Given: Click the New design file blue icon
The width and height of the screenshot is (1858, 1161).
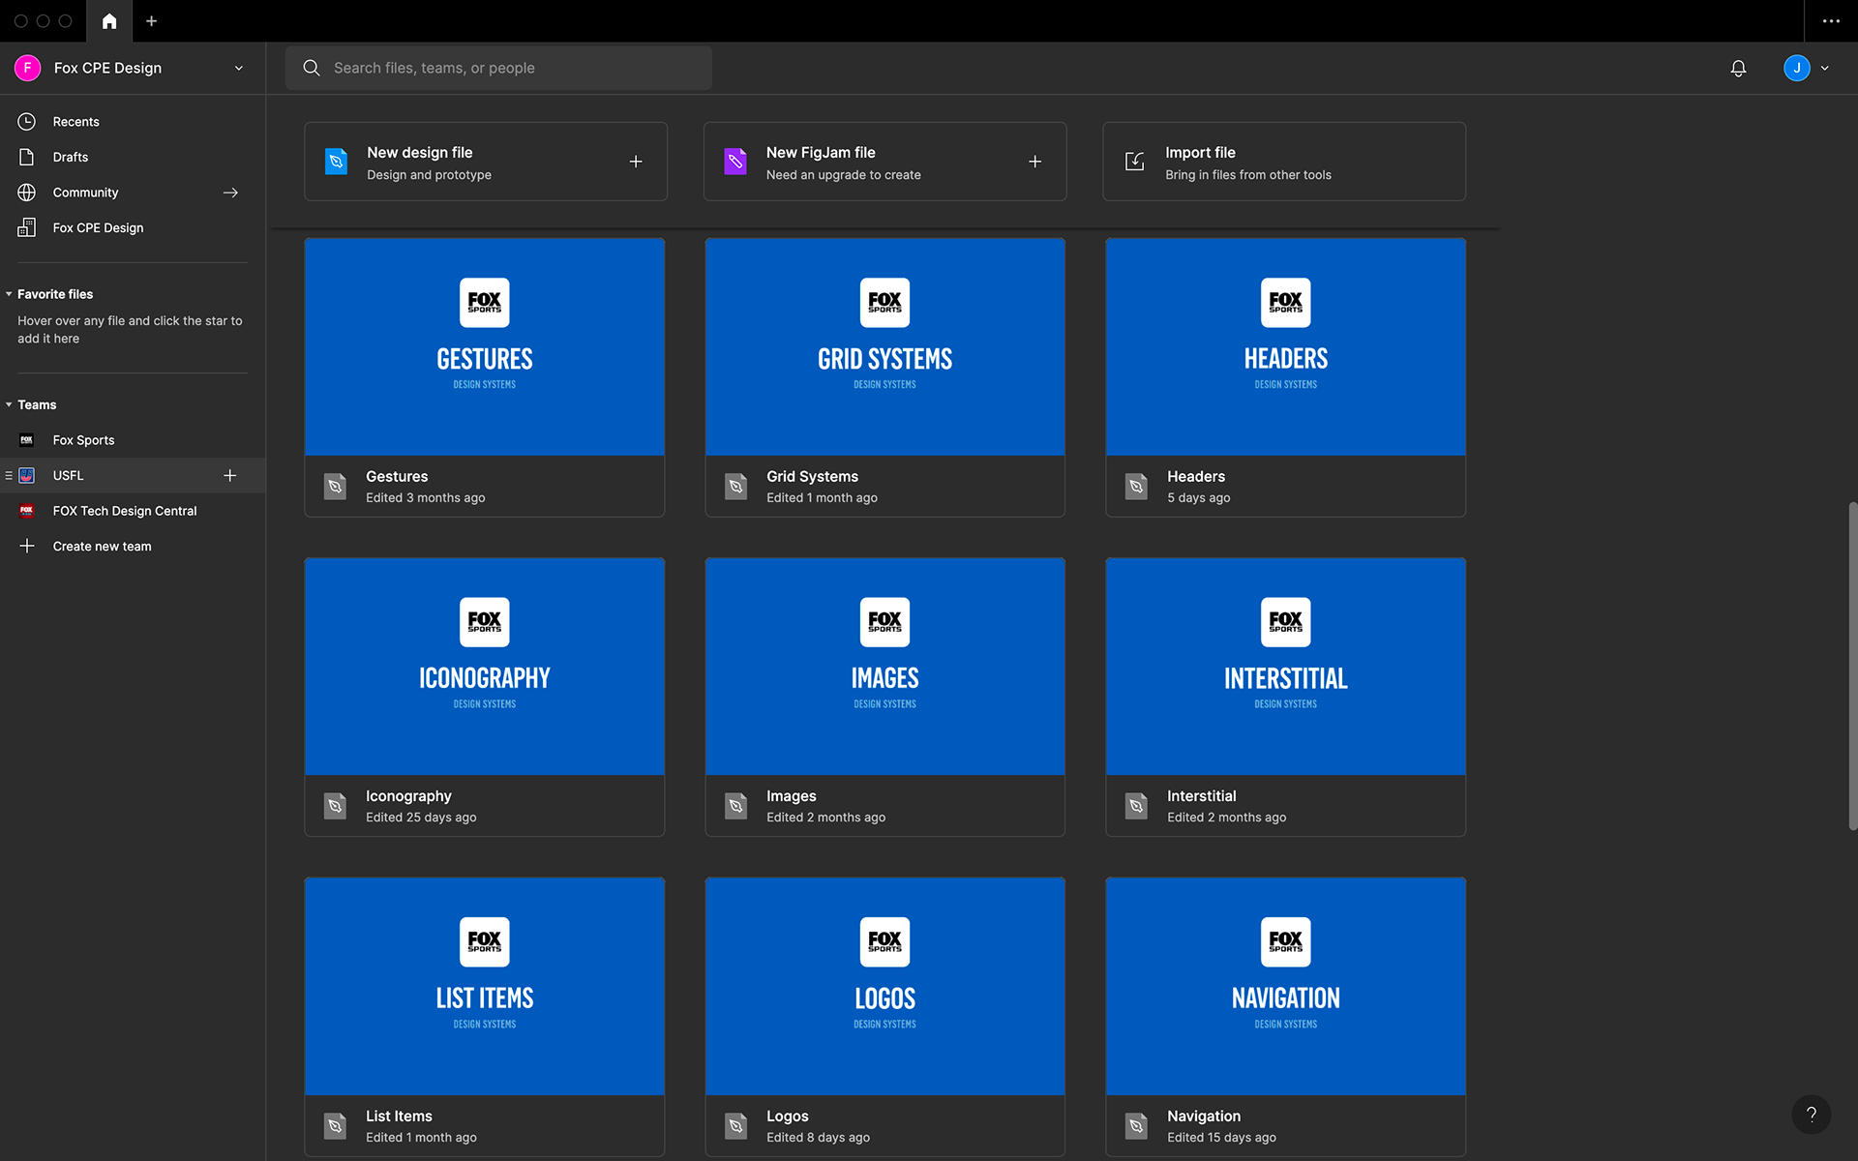Looking at the screenshot, I should 336,162.
